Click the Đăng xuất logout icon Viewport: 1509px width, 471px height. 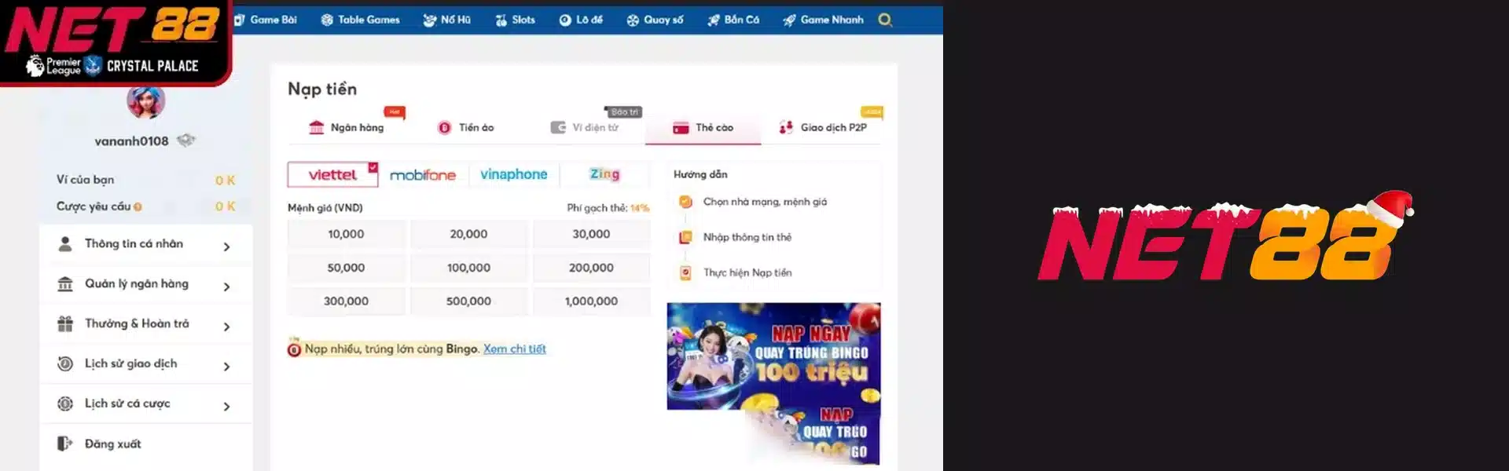tap(65, 444)
